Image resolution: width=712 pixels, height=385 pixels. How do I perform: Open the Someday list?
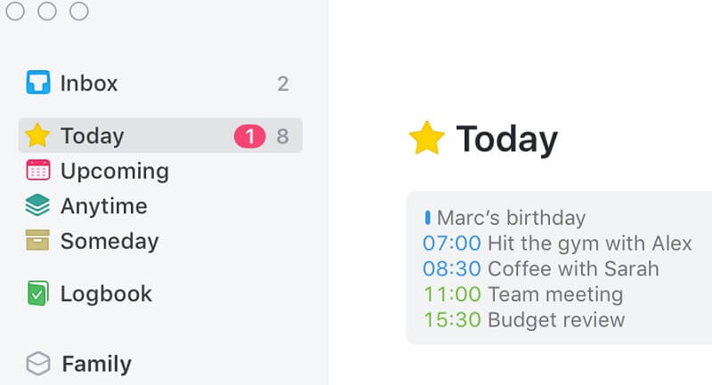tap(109, 241)
